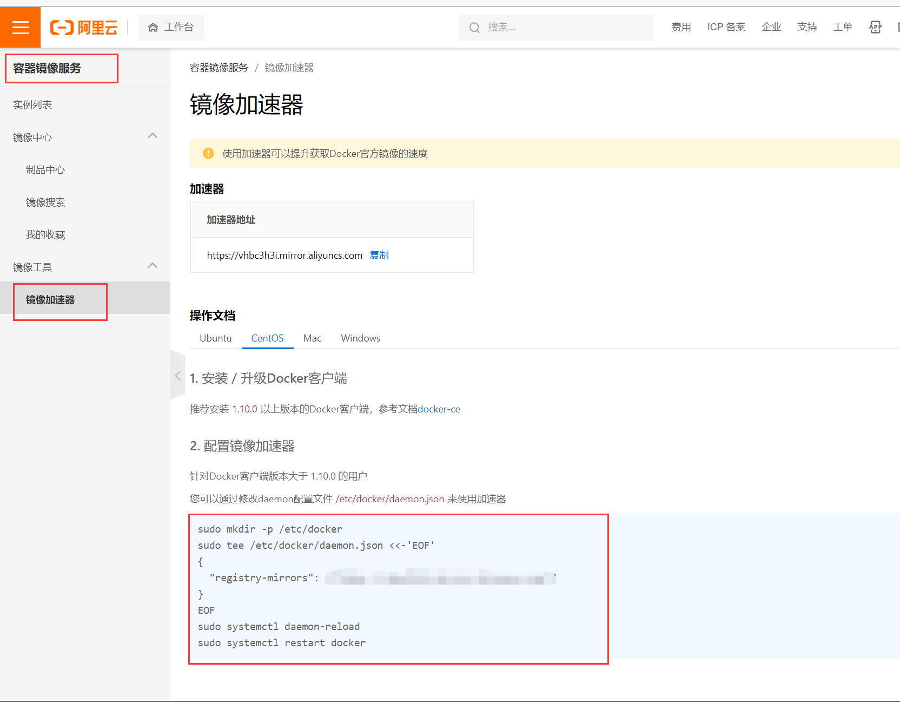900x702 pixels.
Task: Click the 费用 item in the top bar
Action: tap(681, 27)
